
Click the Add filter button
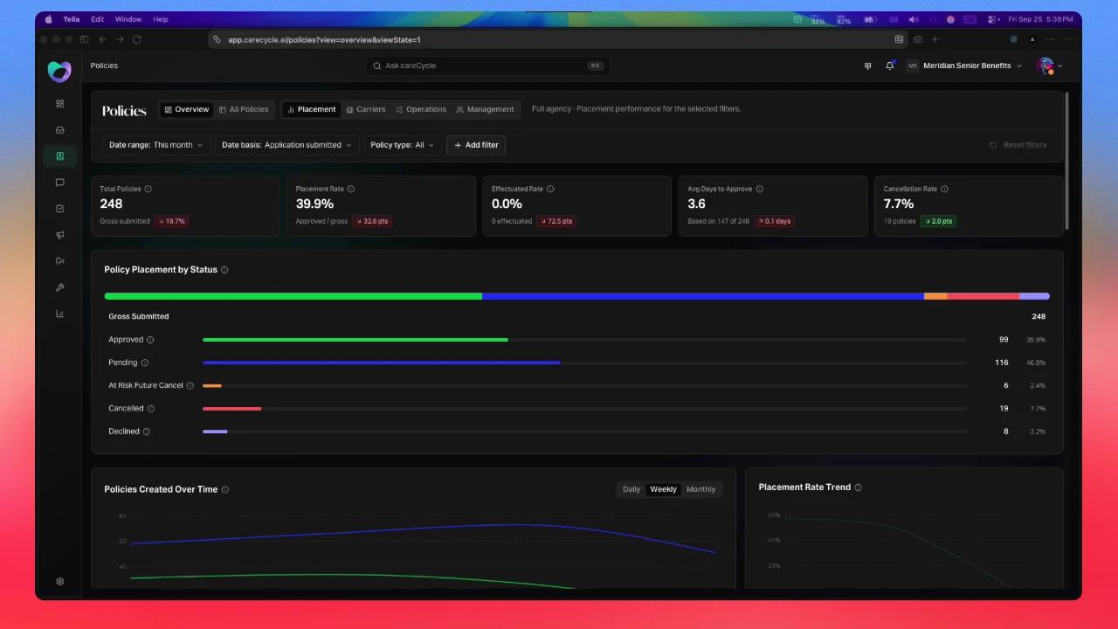[476, 145]
